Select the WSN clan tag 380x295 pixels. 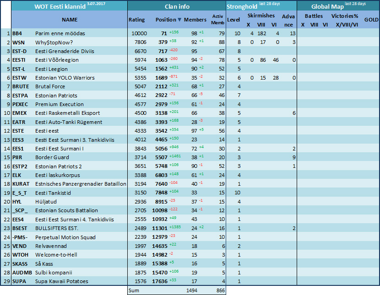[18, 43]
